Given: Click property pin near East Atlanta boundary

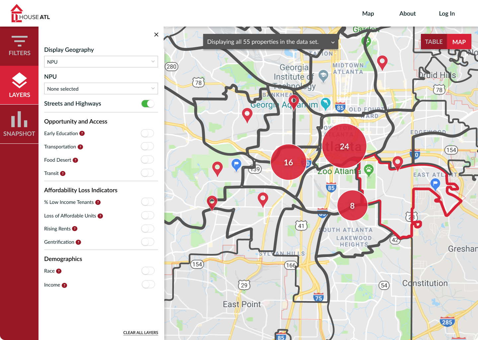Looking at the screenshot, I should pyautogui.click(x=398, y=163).
